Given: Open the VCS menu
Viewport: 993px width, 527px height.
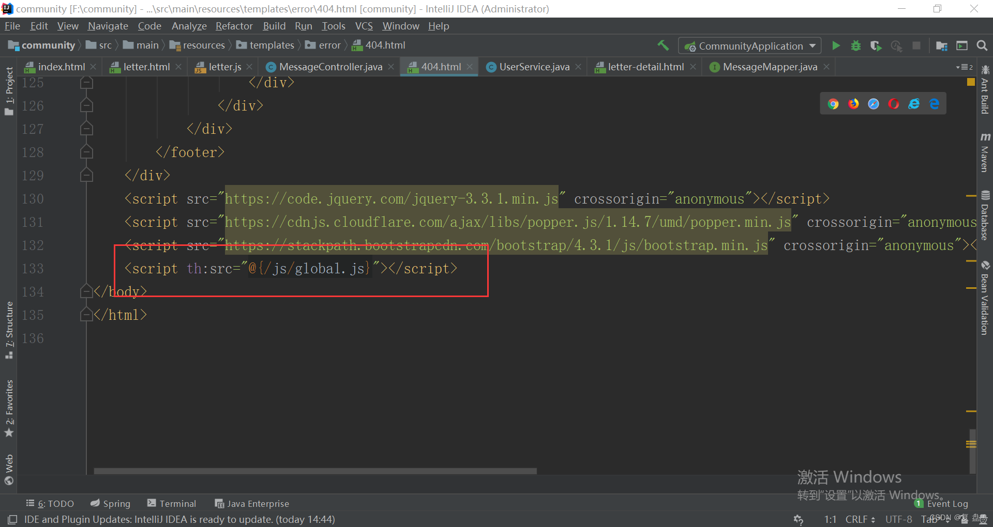Looking at the screenshot, I should point(364,26).
